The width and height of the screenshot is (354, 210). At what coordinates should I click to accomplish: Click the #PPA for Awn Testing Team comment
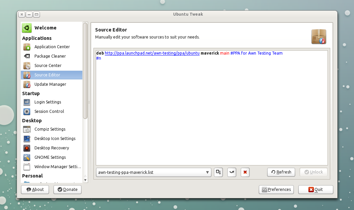pyautogui.click(x=257, y=53)
